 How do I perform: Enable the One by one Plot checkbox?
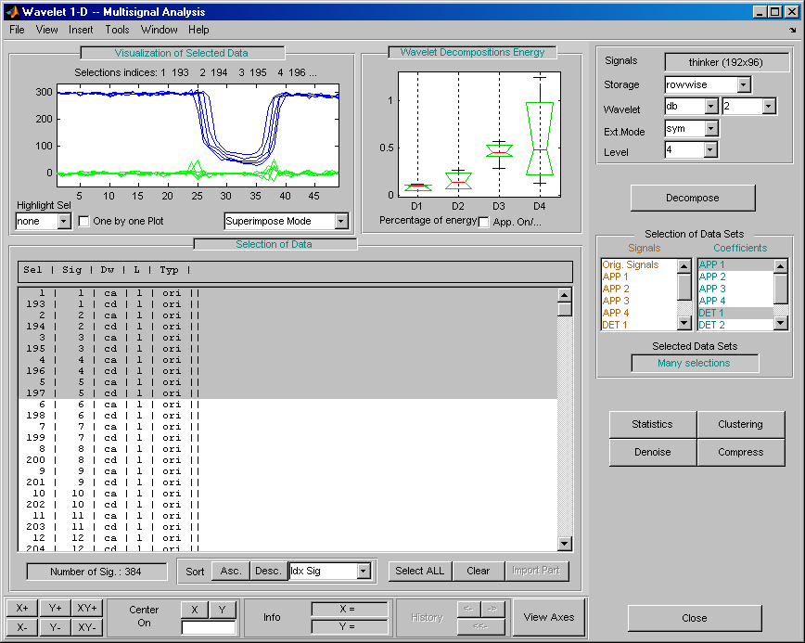tap(84, 222)
